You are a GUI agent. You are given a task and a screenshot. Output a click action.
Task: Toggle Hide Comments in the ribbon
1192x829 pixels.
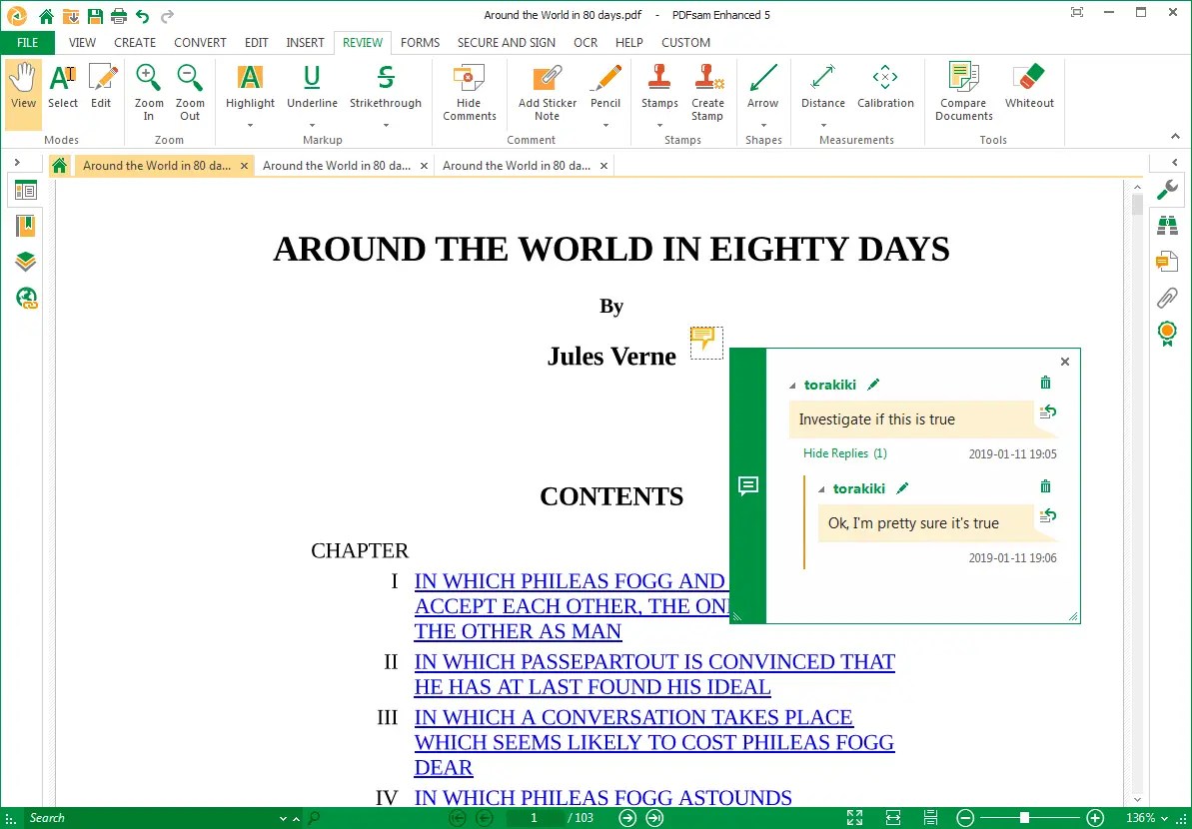pyautogui.click(x=469, y=91)
